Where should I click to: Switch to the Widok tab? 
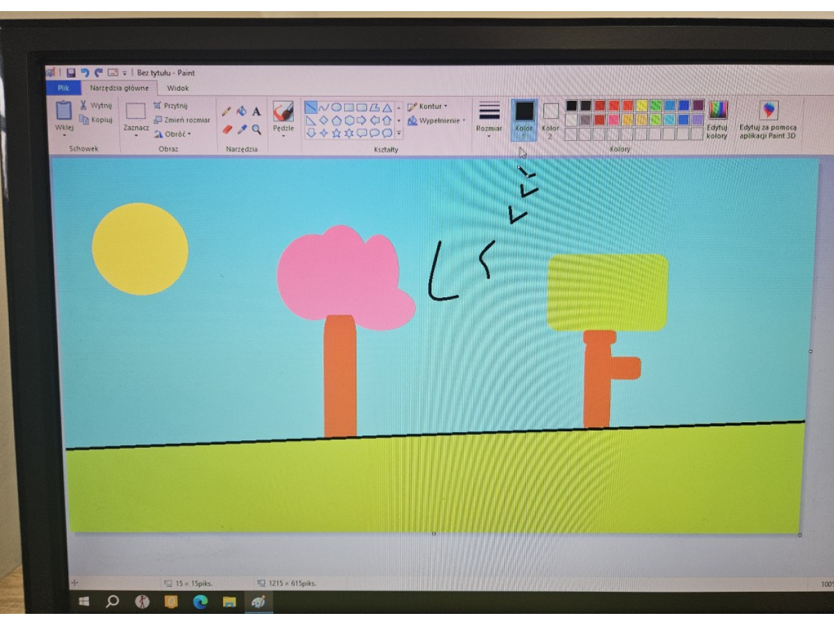[x=178, y=88]
